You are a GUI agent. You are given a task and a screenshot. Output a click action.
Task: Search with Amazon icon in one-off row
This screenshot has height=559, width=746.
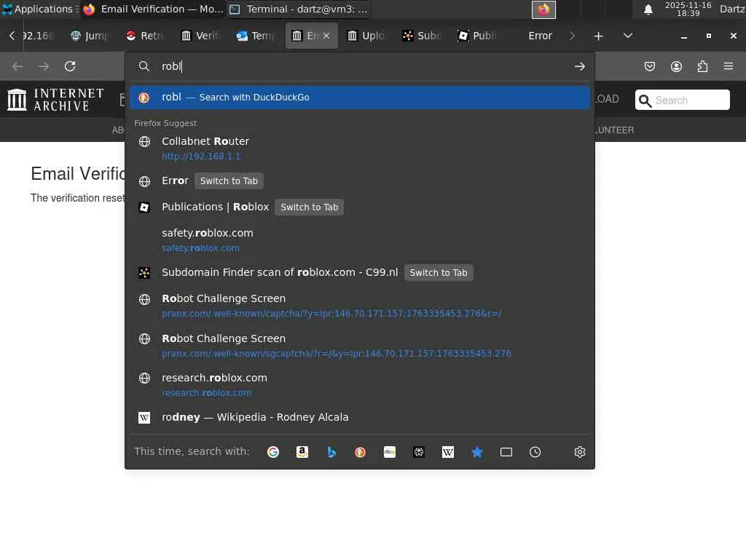302,452
